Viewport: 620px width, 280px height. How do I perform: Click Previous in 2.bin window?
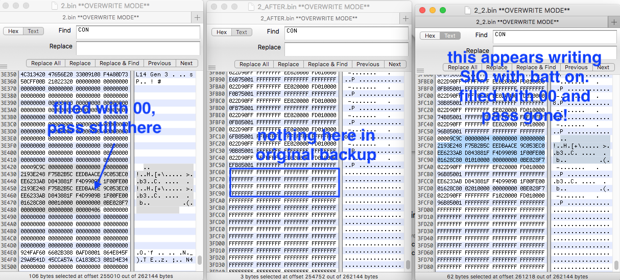pos(159,63)
